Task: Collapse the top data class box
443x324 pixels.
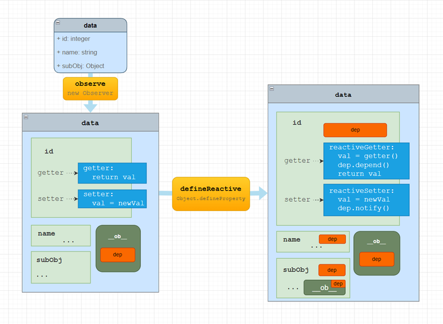Action: click(58, 22)
